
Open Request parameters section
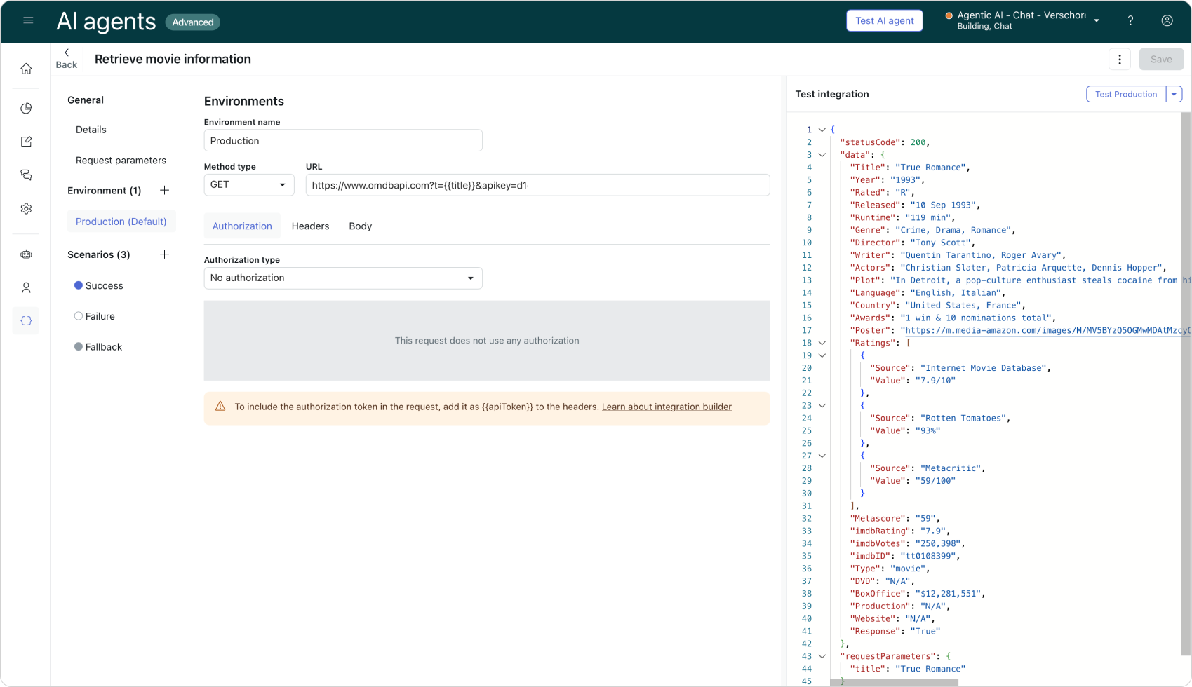(121, 161)
